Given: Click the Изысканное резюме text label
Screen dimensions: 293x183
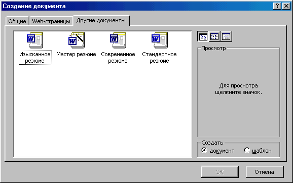Looking at the screenshot, I should pyautogui.click(x=35, y=58).
